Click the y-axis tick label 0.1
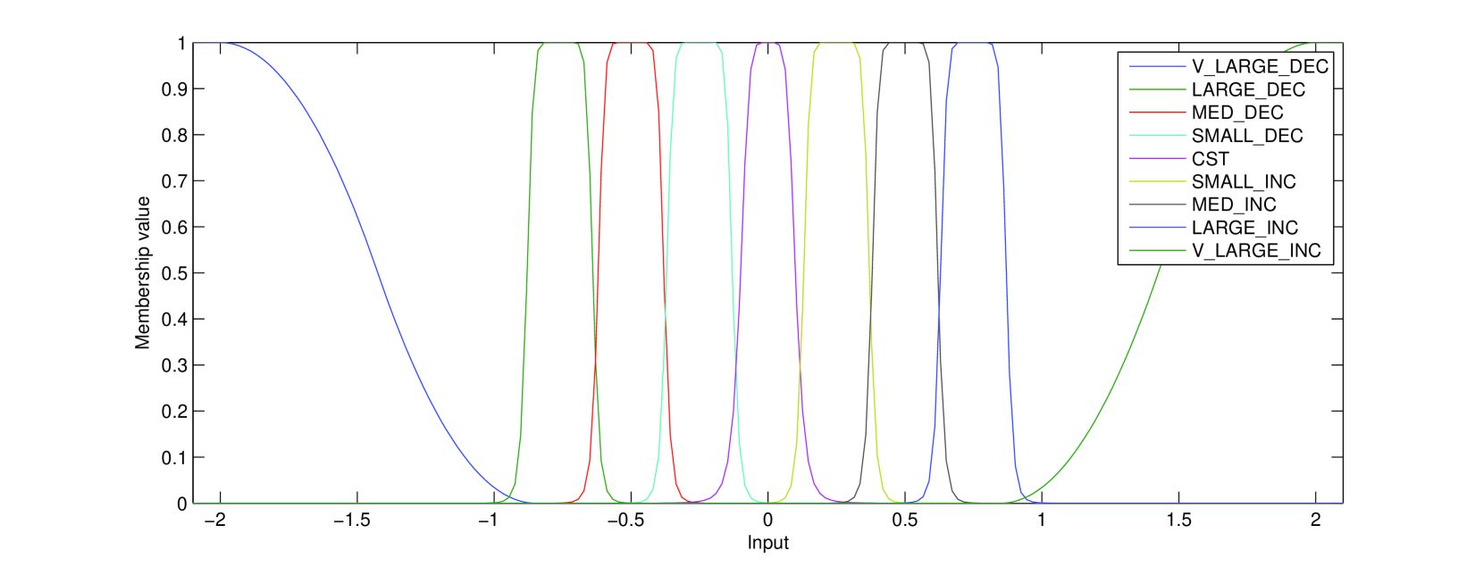Image resolution: width=1484 pixels, height=567 pixels. coord(174,458)
